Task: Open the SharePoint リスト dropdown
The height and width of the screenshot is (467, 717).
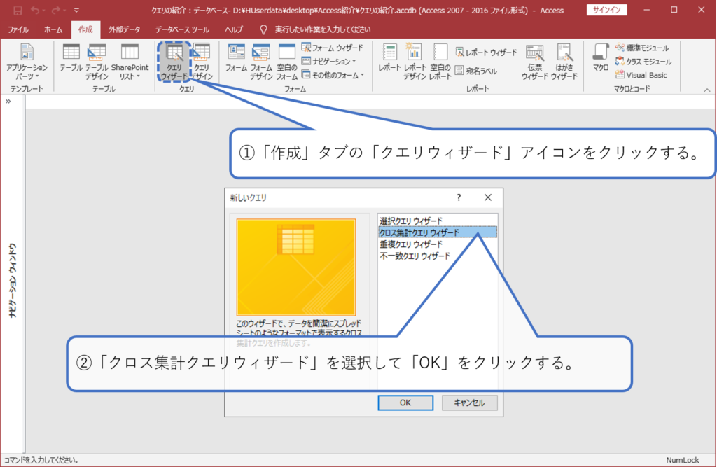Action: 130,62
